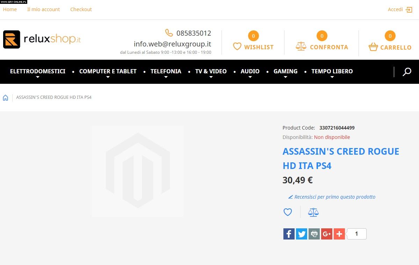Open the Gaming category dropdown
Viewport: 419px width, 265px height.
tap(285, 72)
